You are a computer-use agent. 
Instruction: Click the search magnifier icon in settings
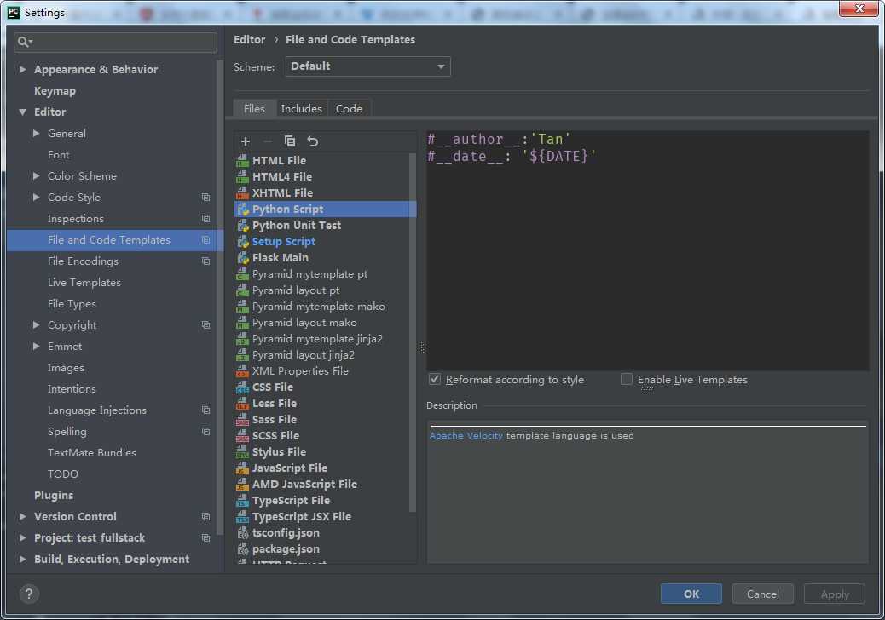point(24,42)
